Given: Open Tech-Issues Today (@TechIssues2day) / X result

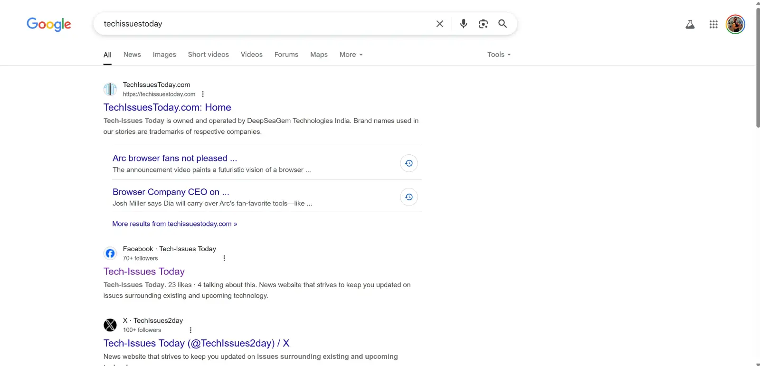Looking at the screenshot, I should click(x=197, y=343).
